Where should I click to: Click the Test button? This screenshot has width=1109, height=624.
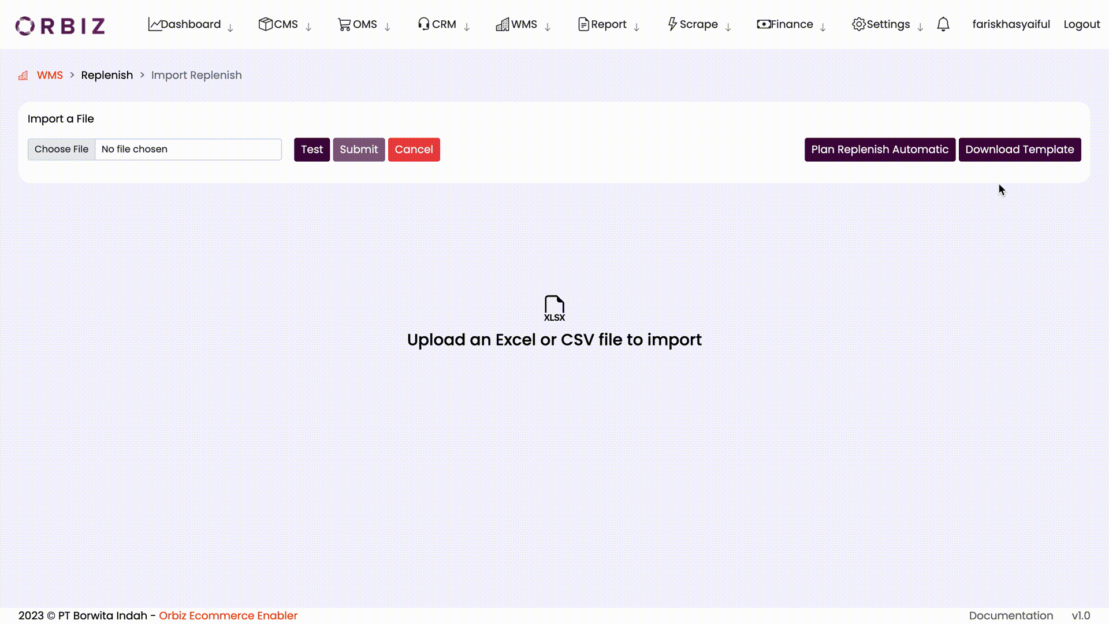311,149
